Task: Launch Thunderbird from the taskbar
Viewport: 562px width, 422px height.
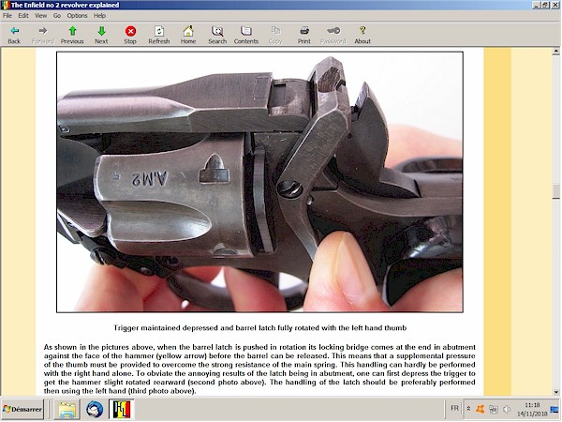Action: (95, 409)
